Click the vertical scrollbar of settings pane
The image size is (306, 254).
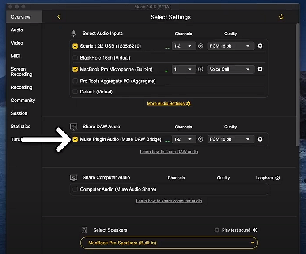click(298, 85)
